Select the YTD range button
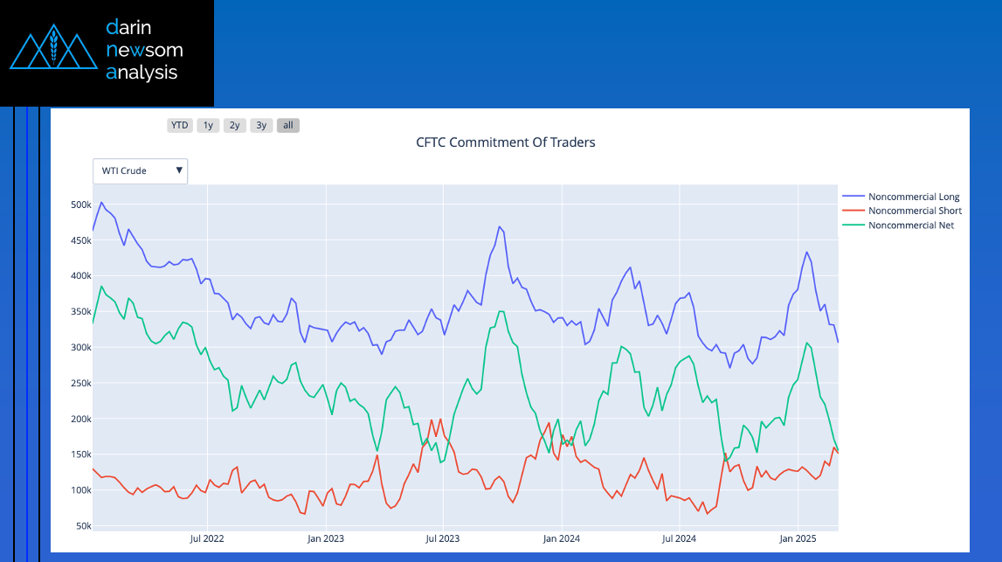Viewport: 1002px width, 562px height. [180, 125]
